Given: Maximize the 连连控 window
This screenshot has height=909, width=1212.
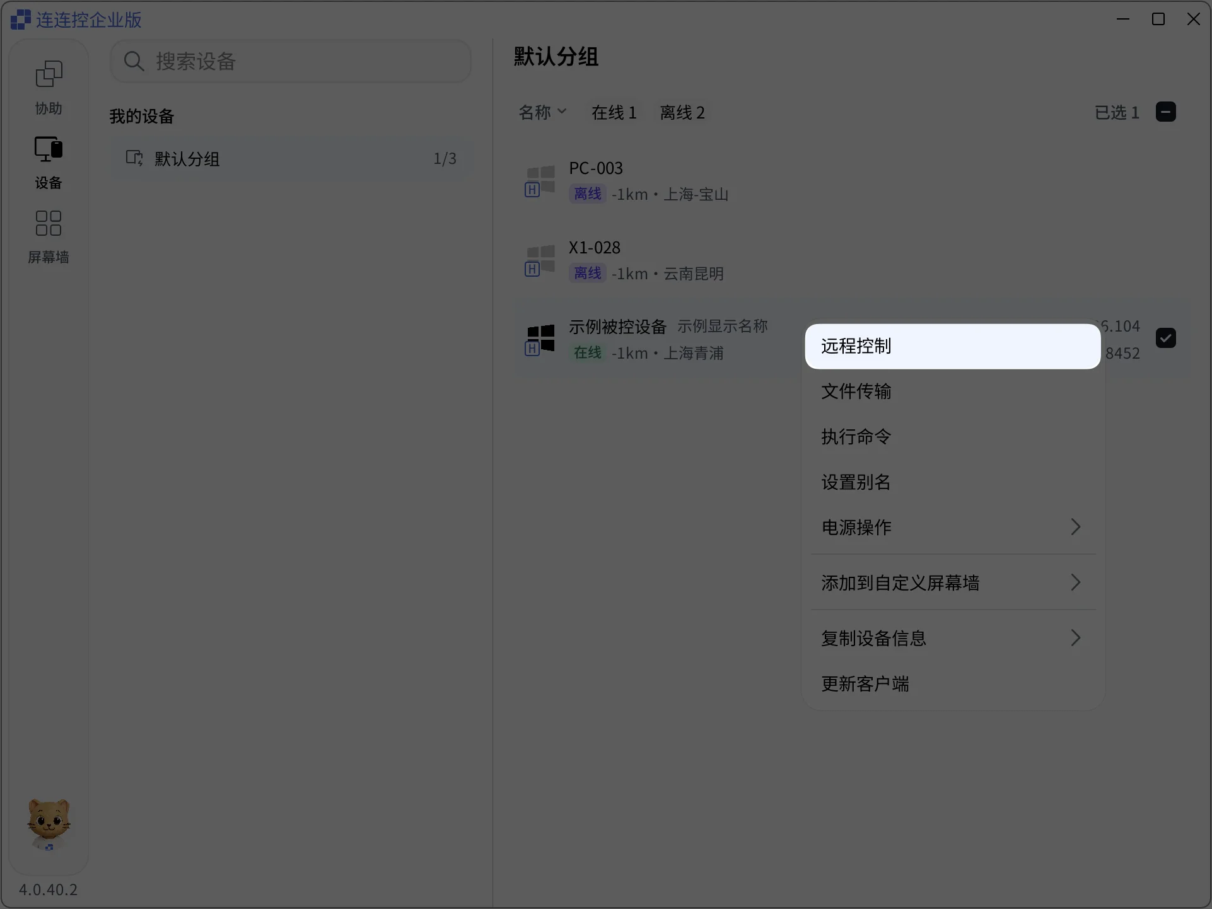Looking at the screenshot, I should 1158,19.
